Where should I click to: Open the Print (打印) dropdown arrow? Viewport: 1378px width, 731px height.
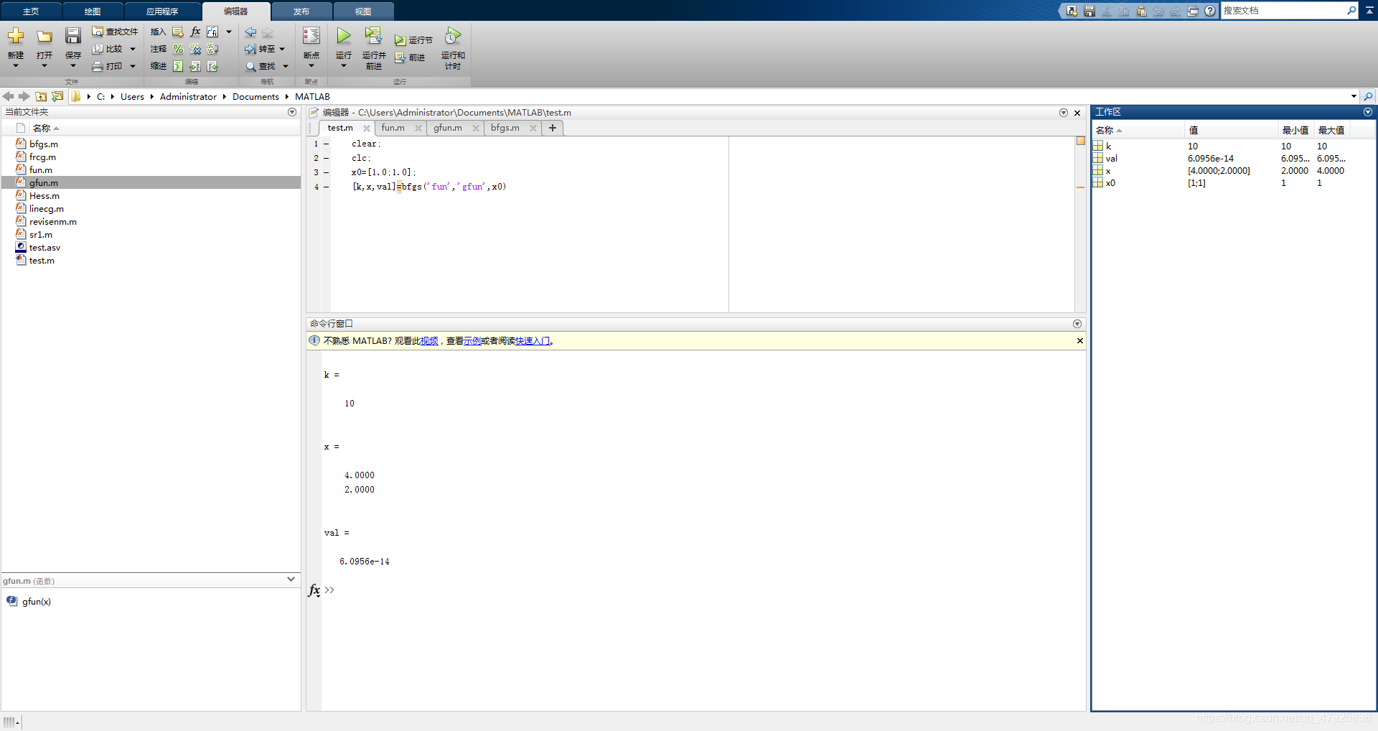133,66
